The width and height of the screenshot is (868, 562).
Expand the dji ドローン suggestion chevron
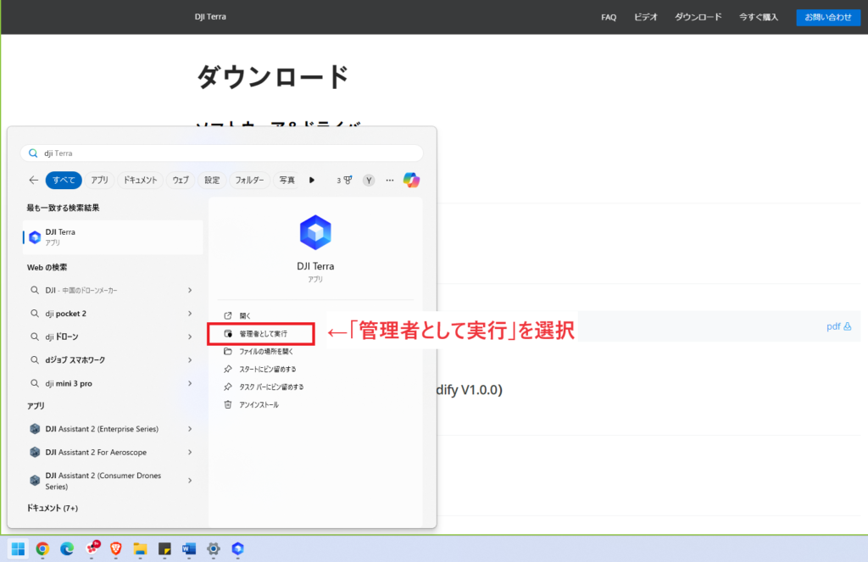pos(190,337)
